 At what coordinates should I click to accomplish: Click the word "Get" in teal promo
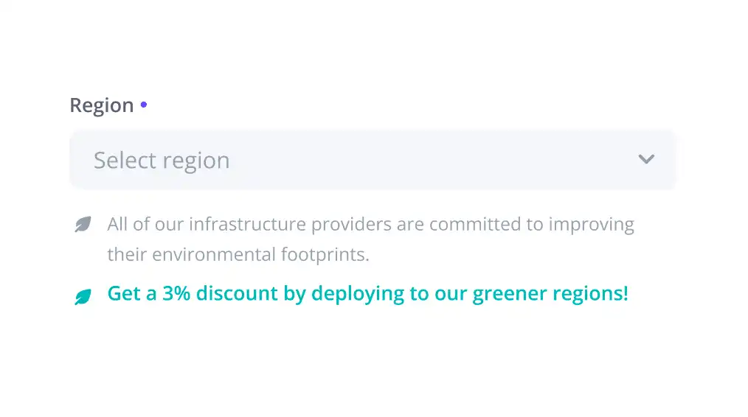tap(123, 293)
